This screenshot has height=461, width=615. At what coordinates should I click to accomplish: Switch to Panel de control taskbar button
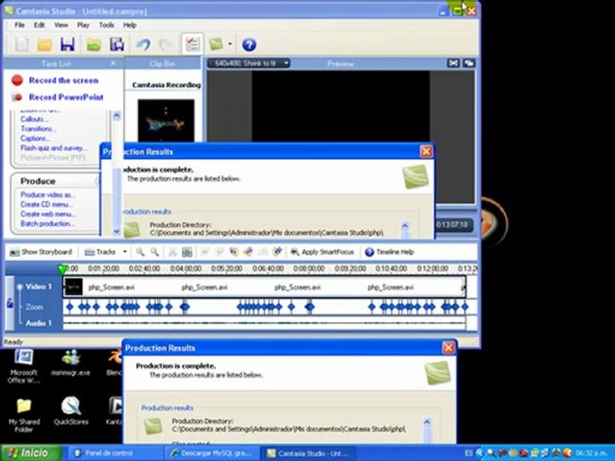[115, 453]
